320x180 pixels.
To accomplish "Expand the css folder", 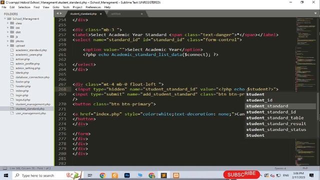I will click(8, 27).
